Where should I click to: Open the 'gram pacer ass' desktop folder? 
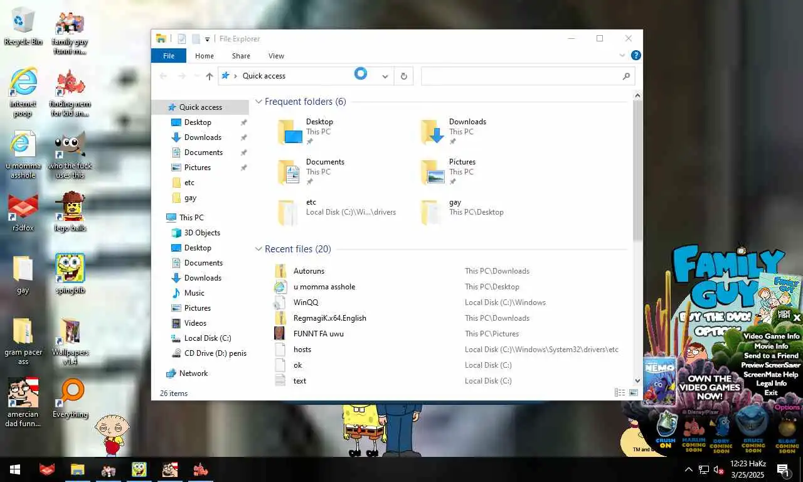tap(23, 341)
